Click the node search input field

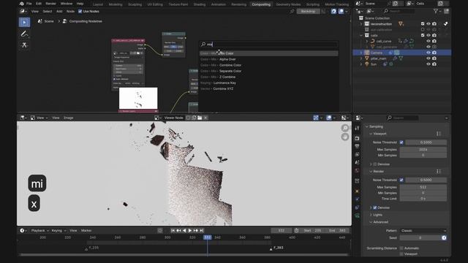(x=268, y=45)
